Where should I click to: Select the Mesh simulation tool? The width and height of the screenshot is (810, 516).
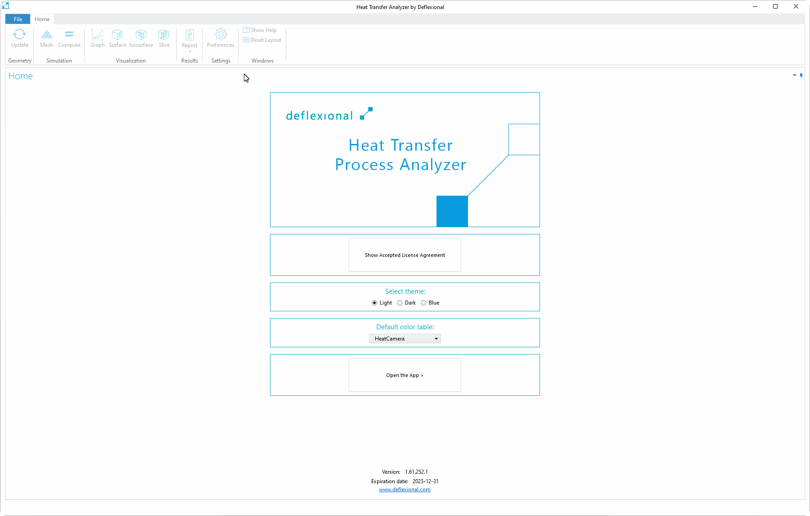pos(46,38)
